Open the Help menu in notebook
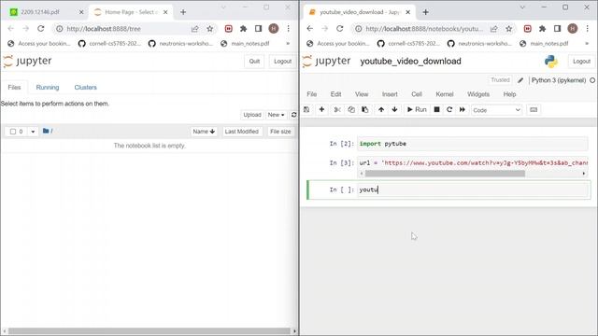The height and width of the screenshot is (336, 598). tap(509, 94)
